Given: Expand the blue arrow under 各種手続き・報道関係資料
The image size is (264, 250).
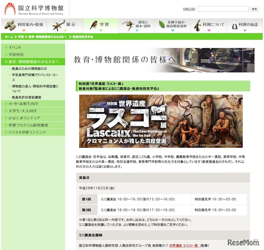Looking at the screenshot, I should [173, 30].
